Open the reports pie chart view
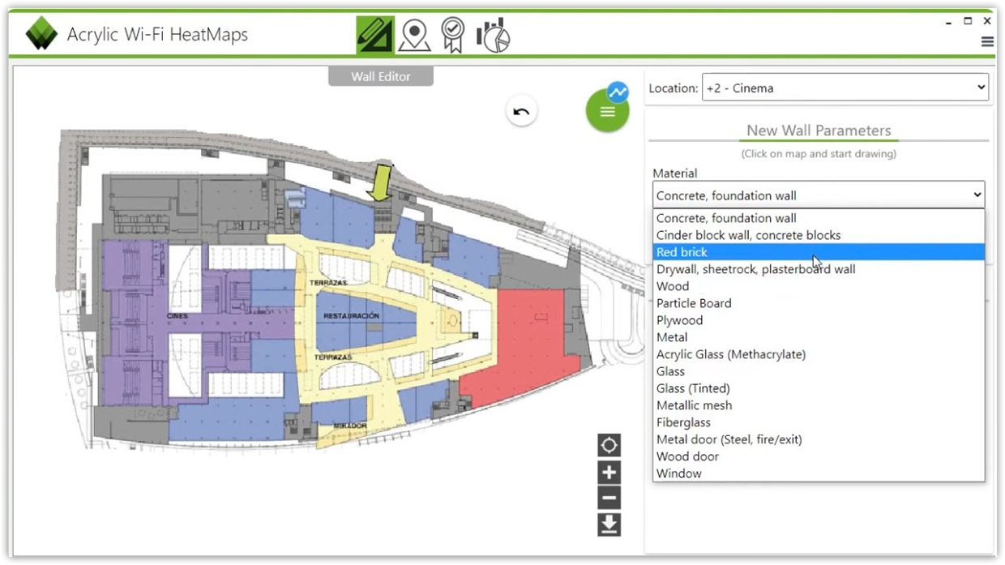1005x565 pixels. [x=493, y=34]
